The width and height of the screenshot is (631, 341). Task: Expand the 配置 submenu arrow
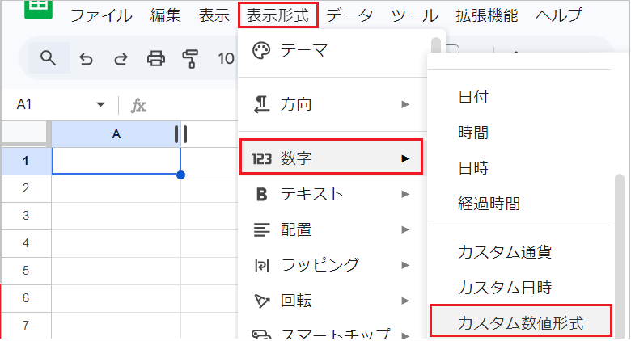tap(405, 229)
